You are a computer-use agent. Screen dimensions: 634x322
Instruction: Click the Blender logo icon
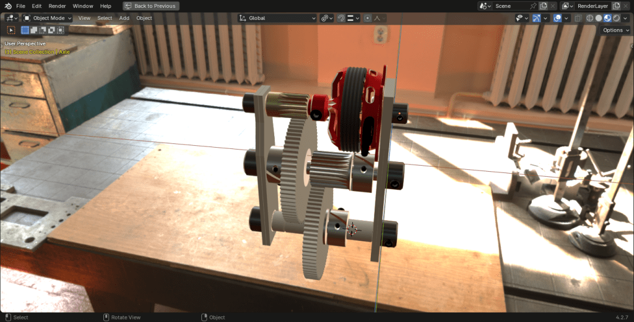[x=7, y=6]
